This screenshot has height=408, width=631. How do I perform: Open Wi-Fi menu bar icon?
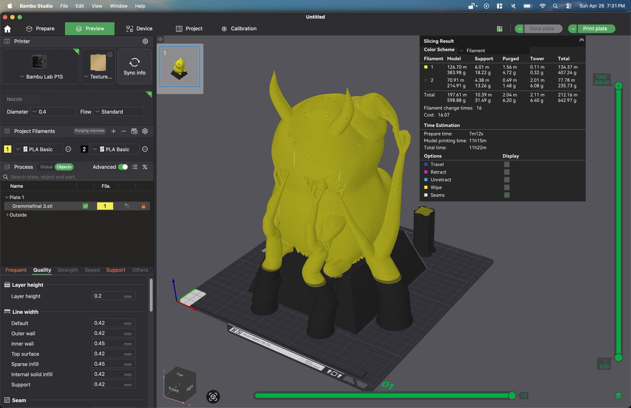pos(542,6)
